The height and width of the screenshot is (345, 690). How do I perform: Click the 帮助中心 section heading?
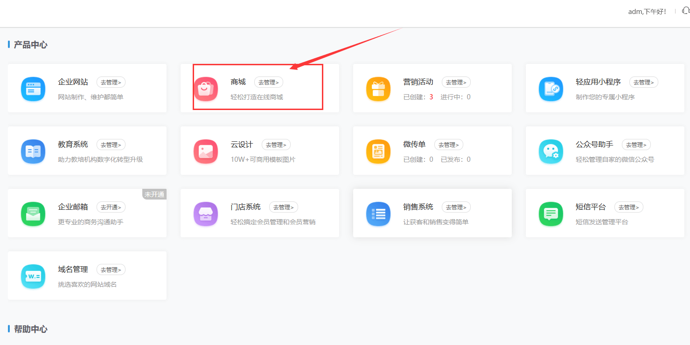[x=30, y=329]
